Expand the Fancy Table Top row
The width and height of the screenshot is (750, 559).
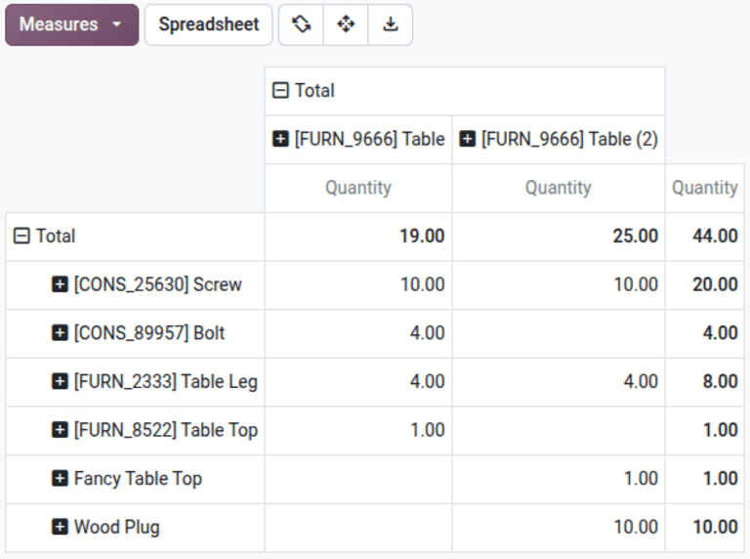coord(135,479)
